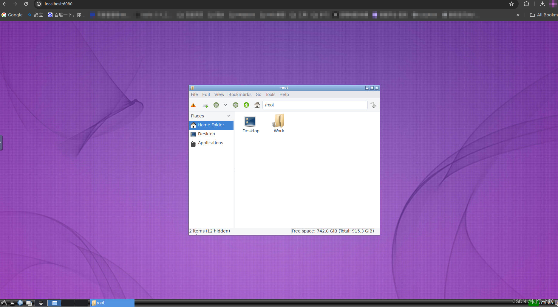Open the back button history dropdown arrow
Screen dimensions: 558x307
[225, 105]
